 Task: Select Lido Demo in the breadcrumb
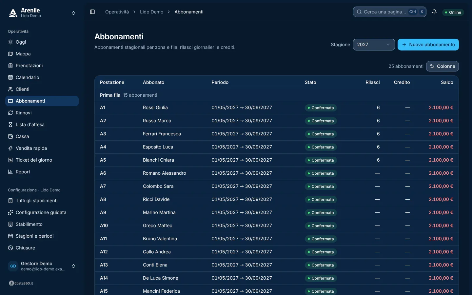(x=151, y=12)
